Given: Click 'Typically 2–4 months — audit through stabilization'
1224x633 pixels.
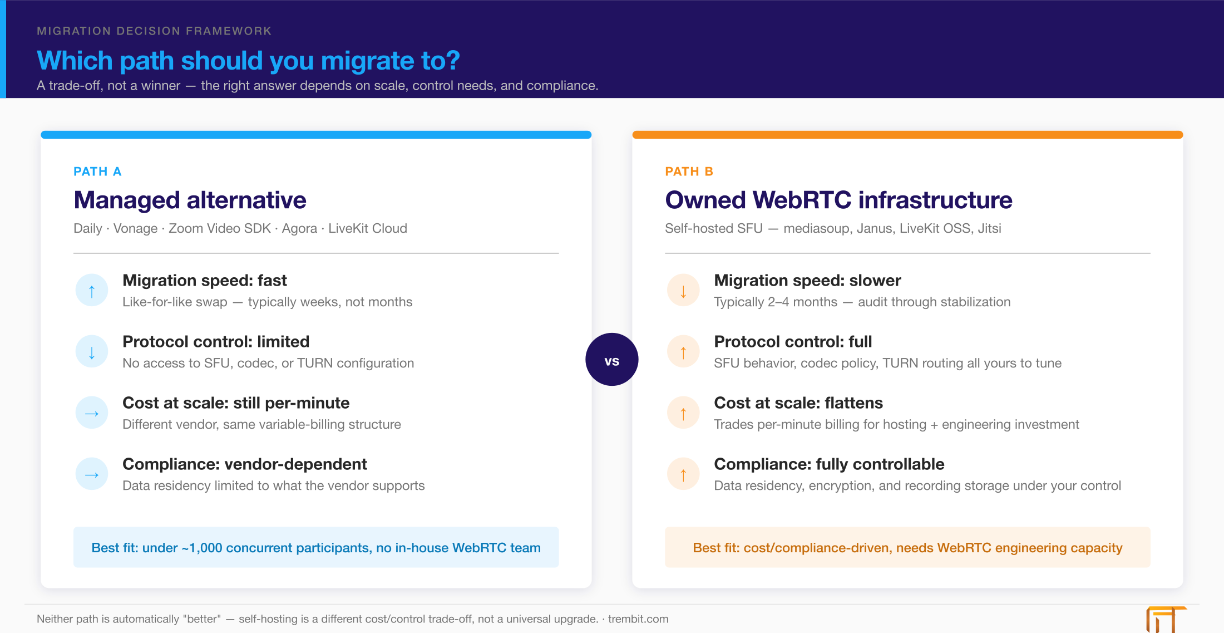Looking at the screenshot, I should pyautogui.click(x=862, y=302).
